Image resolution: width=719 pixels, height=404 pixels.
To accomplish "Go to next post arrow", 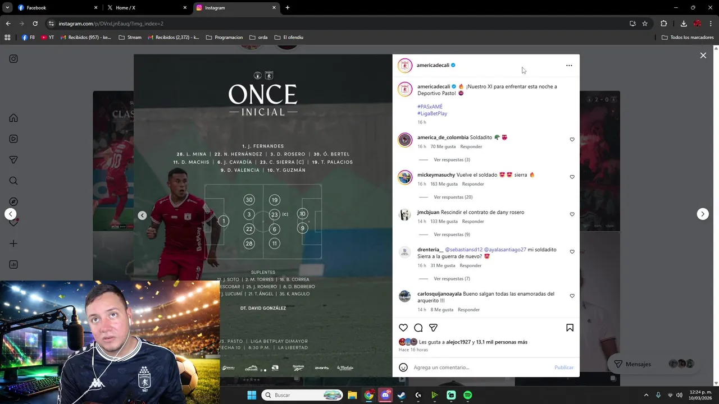I will [x=703, y=214].
